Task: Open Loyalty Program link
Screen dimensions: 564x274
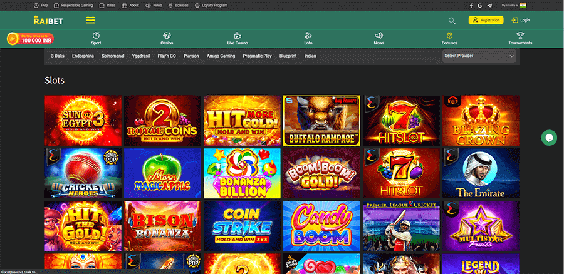Action: pos(211,6)
